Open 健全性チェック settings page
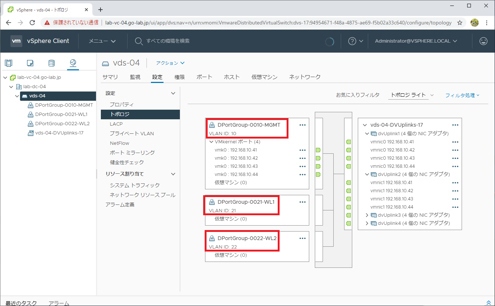 (127, 162)
